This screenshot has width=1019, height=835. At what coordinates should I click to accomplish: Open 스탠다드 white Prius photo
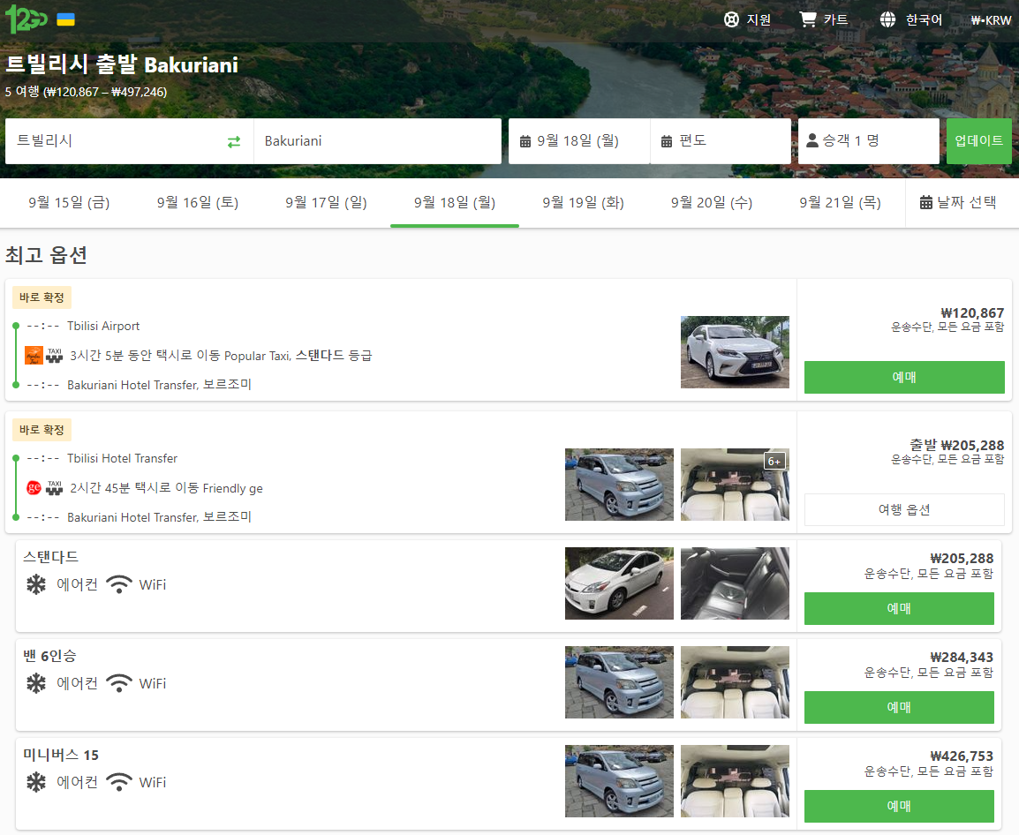619,583
